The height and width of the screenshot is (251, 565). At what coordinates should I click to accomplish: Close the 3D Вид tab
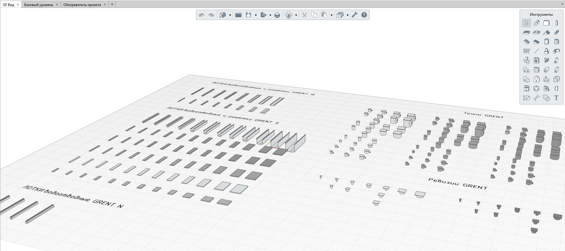click(18, 5)
